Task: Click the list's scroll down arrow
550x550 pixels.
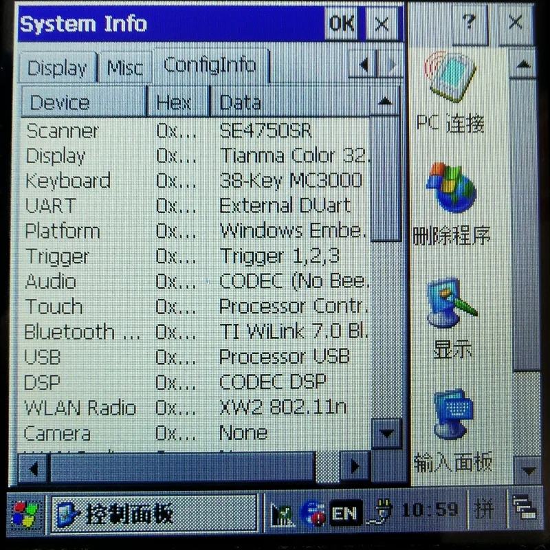Action: (x=386, y=434)
